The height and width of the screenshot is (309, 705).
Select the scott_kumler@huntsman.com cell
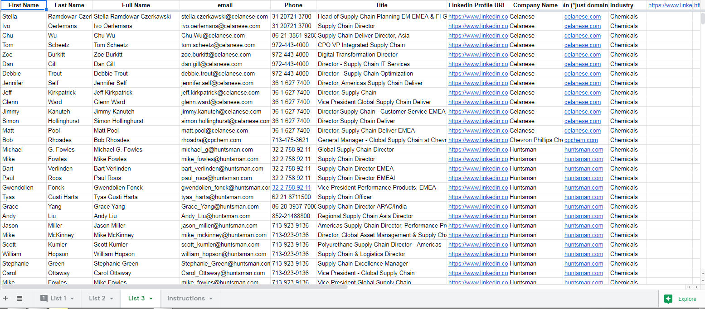tap(225, 244)
